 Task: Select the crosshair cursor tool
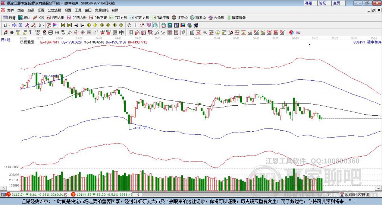tap(136, 25)
